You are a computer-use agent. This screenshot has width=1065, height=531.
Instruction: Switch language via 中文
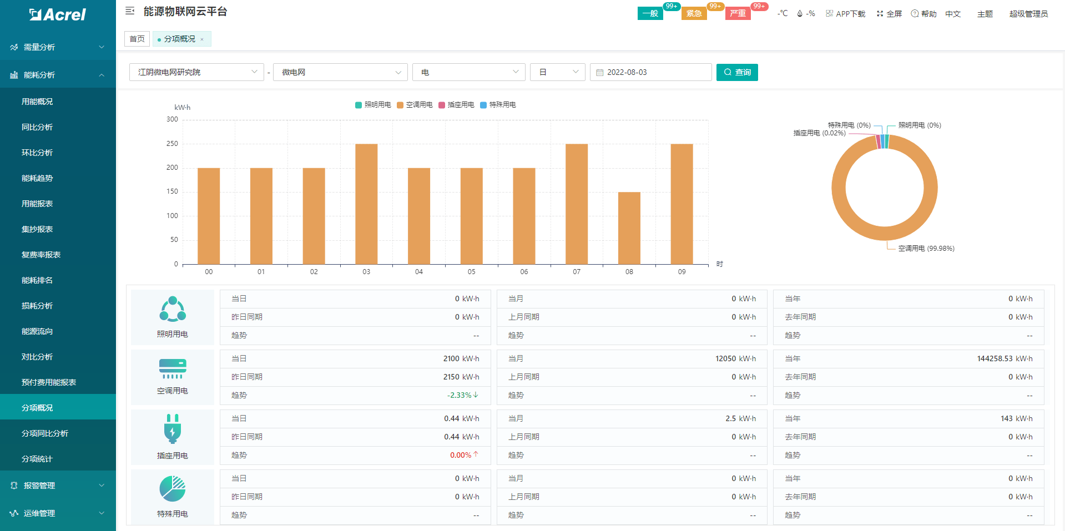(953, 13)
